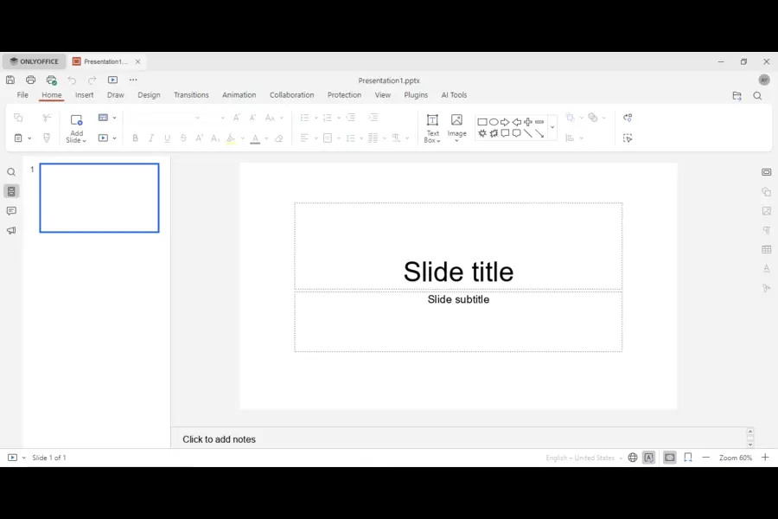The height and width of the screenshot is (519, 778).
Task: Select the plus shape in gallery
Action: pyautogui.click(x=528, y=122)
